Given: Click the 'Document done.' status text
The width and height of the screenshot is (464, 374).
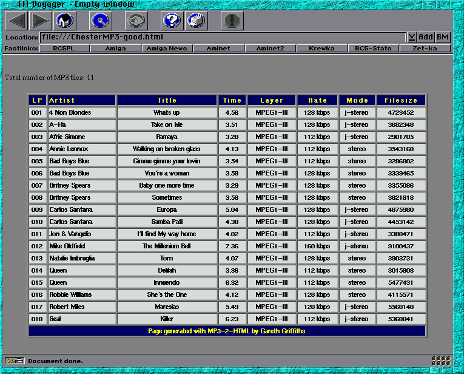Looking at the screenshot, I should (55, 361).
